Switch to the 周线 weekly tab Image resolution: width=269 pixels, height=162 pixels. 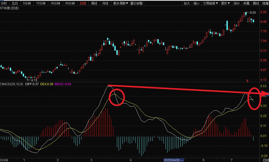pos(94,3)
